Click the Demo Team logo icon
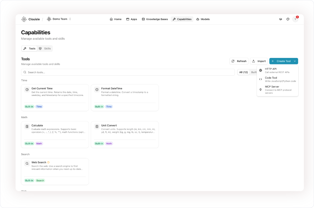 (49, 19)
